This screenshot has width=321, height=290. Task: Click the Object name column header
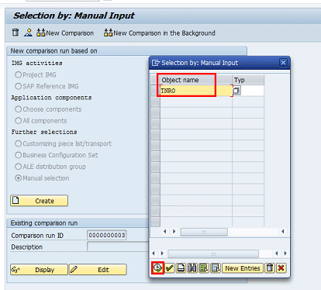tap(196, 80)
